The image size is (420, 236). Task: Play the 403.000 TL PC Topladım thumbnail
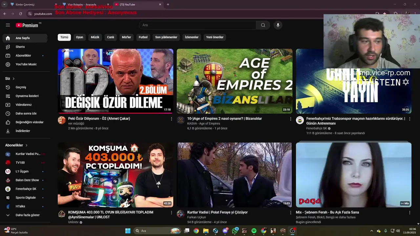(115, 175)
